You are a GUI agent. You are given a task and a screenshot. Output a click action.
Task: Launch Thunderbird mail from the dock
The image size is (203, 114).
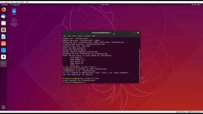3,16
